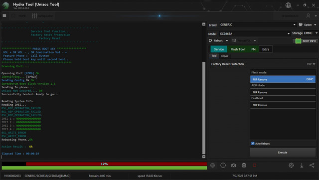Open the settings gear icon
The height and width of the screenshot is (180, 319).
[291, 166]
